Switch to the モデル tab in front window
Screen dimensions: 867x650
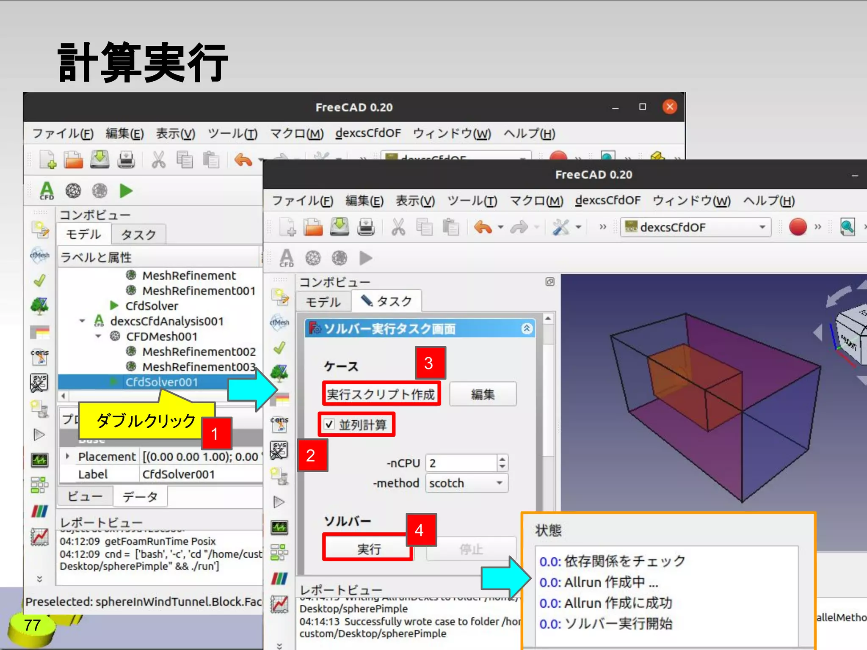pos(323,302)
